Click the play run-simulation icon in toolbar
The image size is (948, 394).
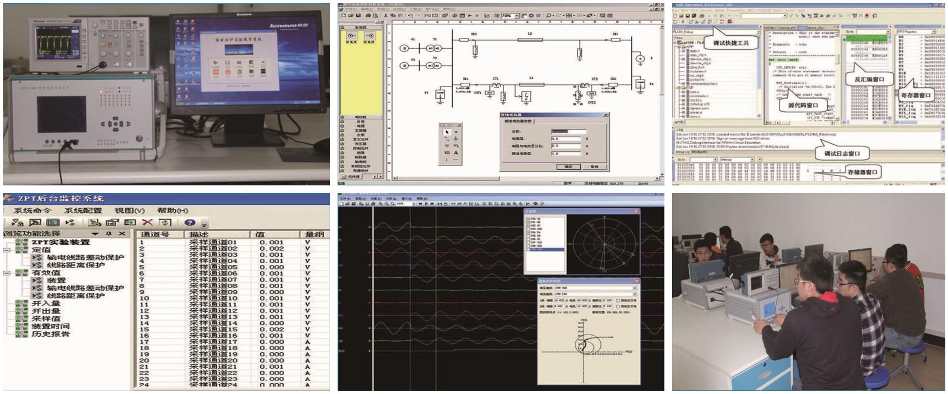tap(470, 16)
